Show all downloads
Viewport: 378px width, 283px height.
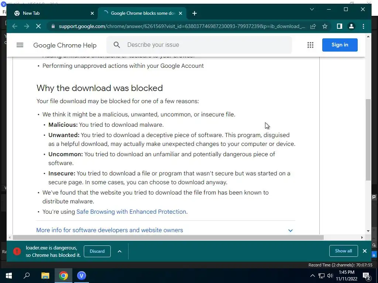pos(344,251)
